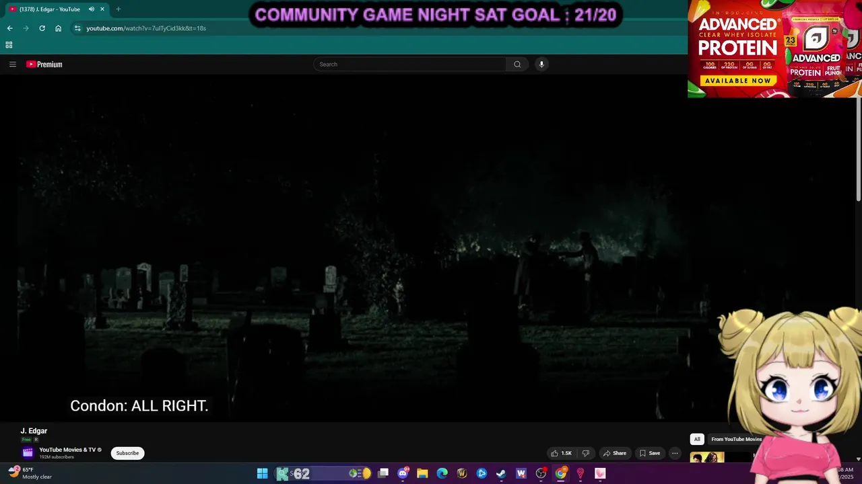
Task: Open the YouTube guide hamburger menu
Action: coord(13,65)
